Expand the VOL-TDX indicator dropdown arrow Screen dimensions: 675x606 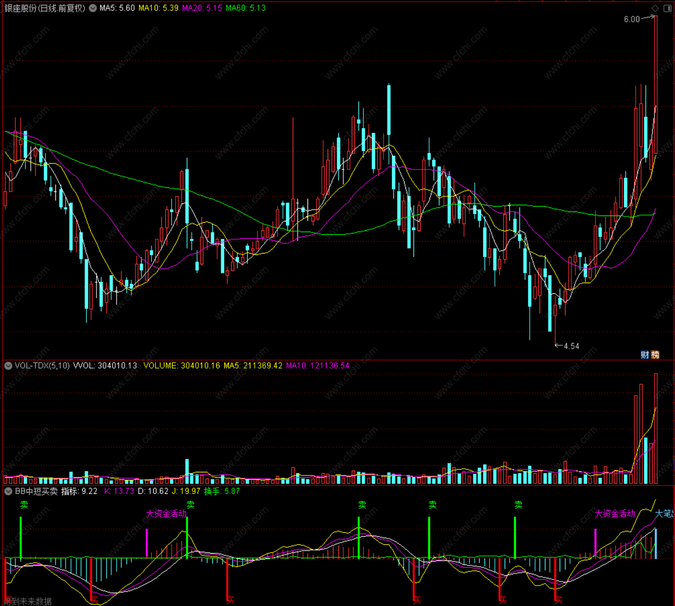click(8, 365)
